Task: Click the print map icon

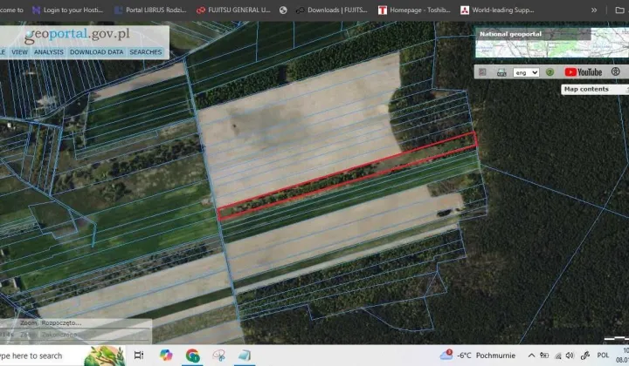Action: [501, 72]
